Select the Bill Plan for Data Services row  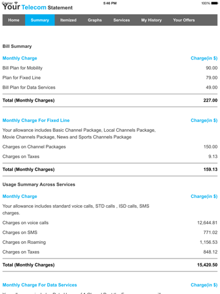coord(110,88)
